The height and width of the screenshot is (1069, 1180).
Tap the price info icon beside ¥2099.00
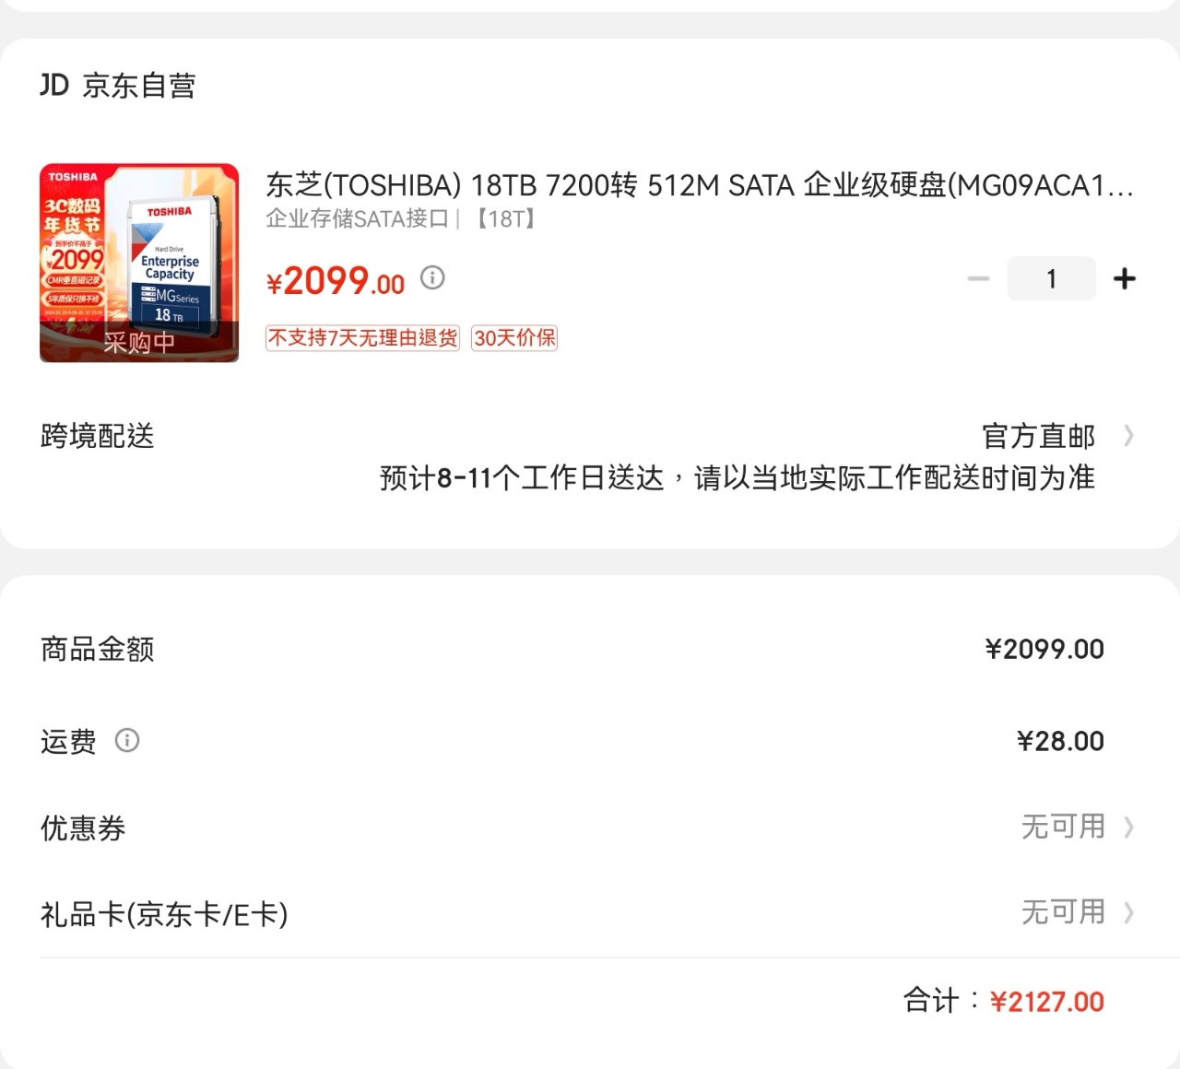[x=432, y=277]
